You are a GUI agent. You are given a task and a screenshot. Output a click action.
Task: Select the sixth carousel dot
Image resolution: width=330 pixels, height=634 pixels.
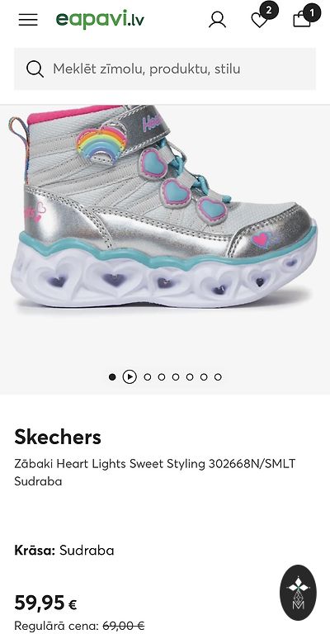190,376
